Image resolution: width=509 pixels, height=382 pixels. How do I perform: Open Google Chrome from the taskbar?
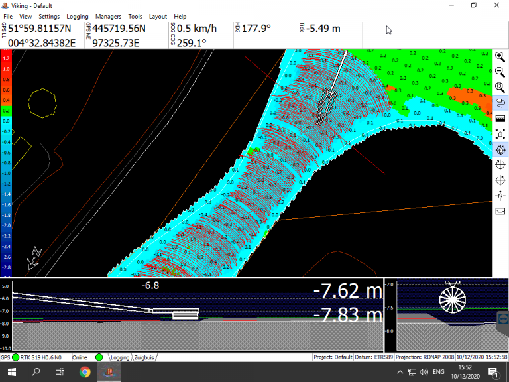pos(85,372)
